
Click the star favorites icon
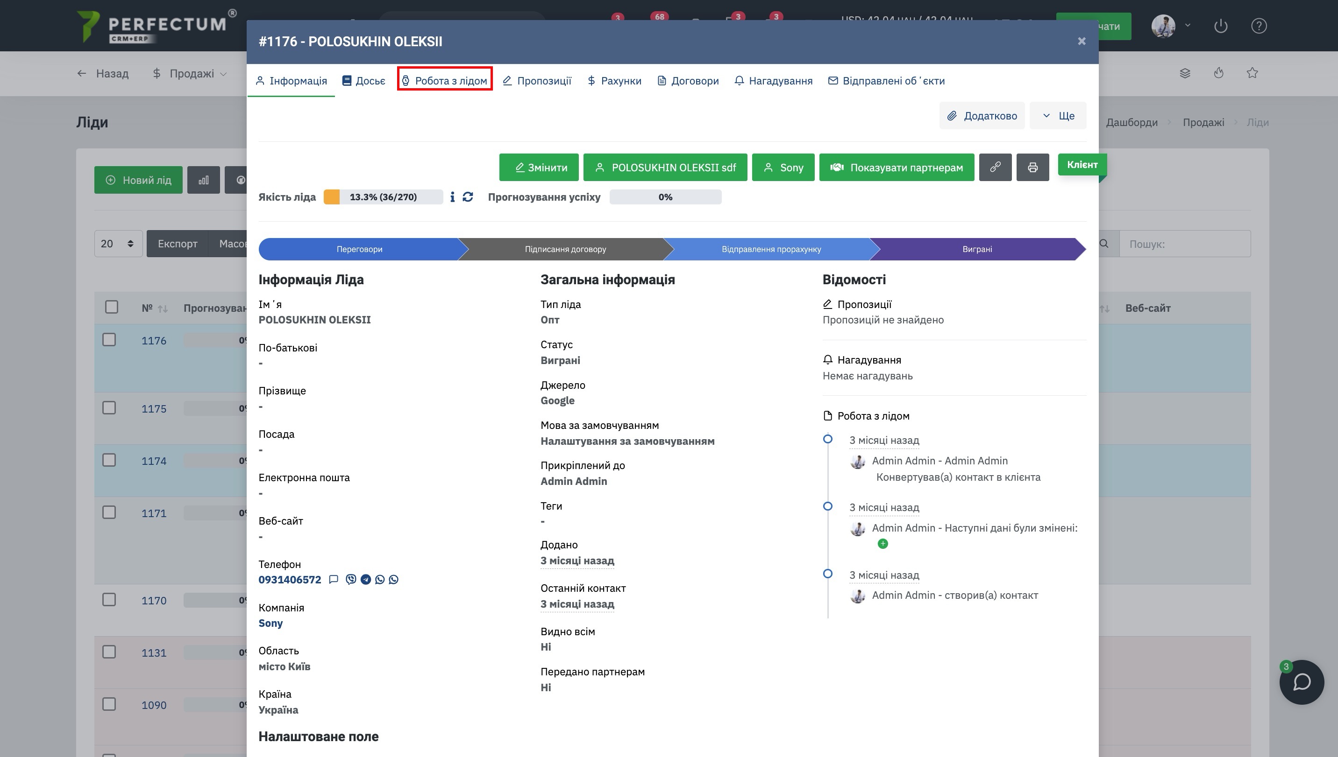(1252, 73)
